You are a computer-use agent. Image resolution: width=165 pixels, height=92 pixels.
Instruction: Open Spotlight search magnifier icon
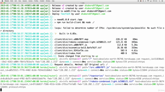pyautogui.click(x=159, y=1)
